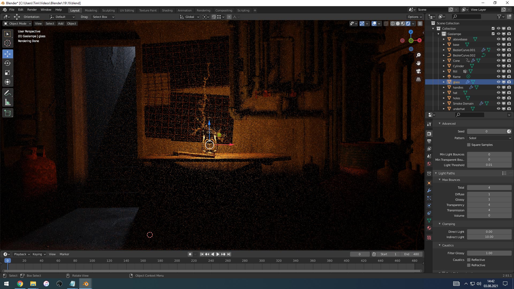The height and width of the screenshot is (289, 514).
Task: Switch to rendered viewport shading
Action: point(408,24)
